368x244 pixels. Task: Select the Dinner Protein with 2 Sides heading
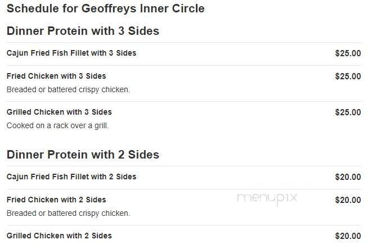[x=83, y=155]
